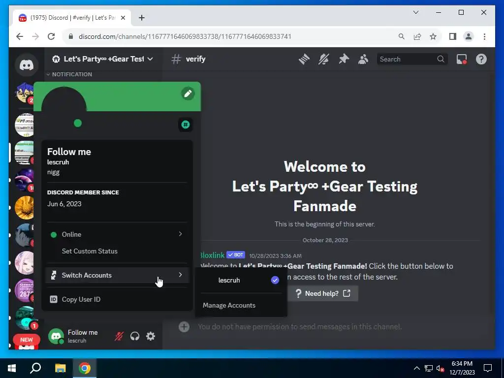Open the blue-haired cartoon server icon
The height and width of the screenshot is (378, 504).
pos(25,93)
